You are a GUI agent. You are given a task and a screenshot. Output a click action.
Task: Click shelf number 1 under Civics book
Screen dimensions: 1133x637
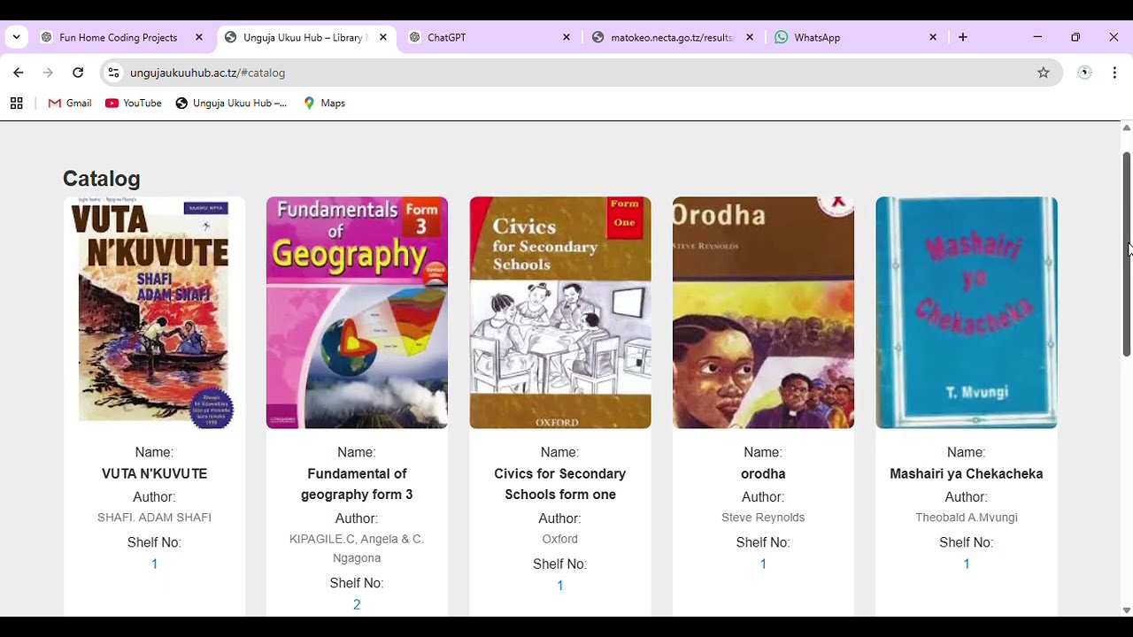click(560, 586)
